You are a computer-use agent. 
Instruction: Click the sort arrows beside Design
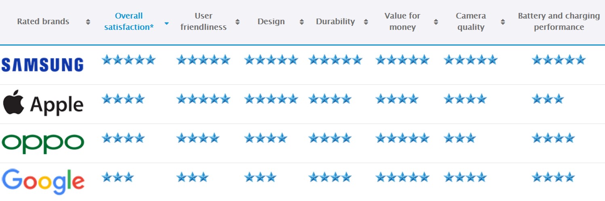coord(302,22)
